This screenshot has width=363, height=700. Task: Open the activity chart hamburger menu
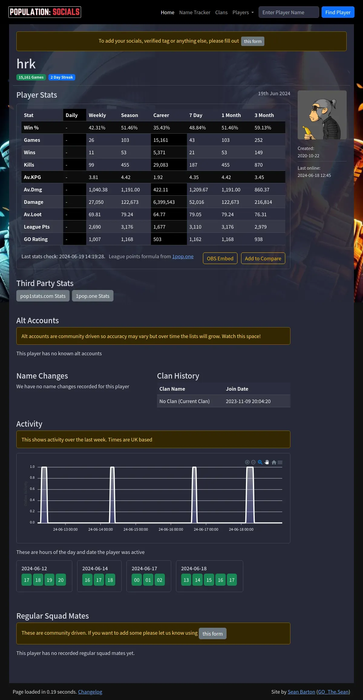click(x=280, y=462)
